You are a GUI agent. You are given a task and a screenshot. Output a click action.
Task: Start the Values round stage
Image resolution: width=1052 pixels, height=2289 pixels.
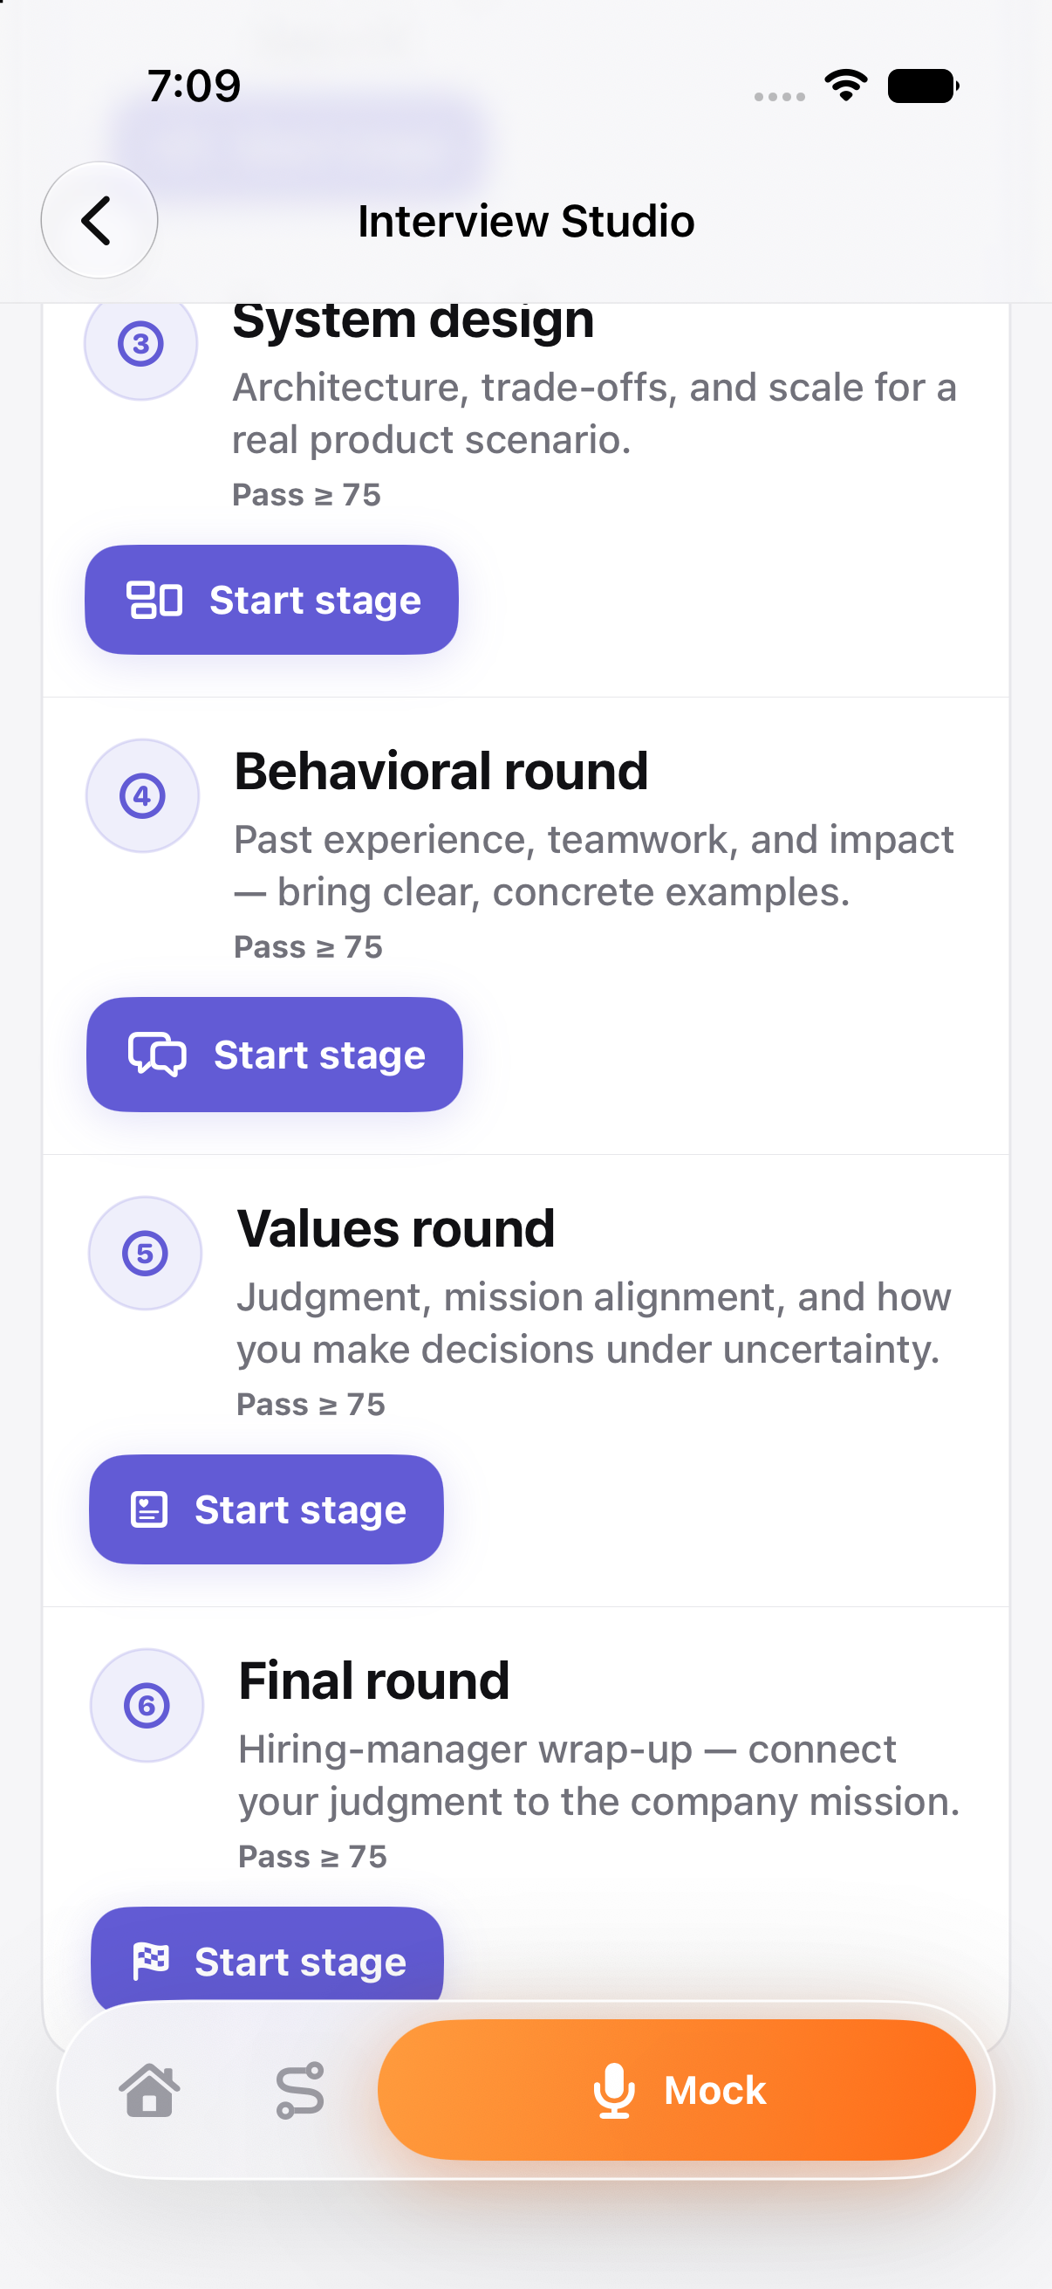[266, 1509]
